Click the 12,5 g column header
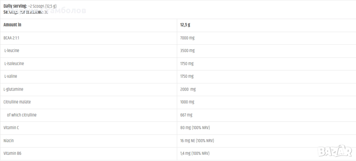Image resolution: width=356 pixels, height=161 pixels. point(185,25)
